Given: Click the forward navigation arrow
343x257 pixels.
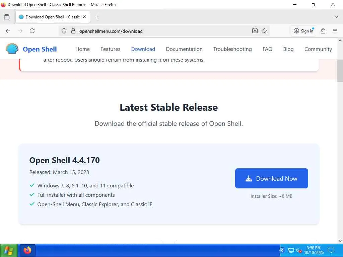Looking at the screenshot, I should click(20, 31).
